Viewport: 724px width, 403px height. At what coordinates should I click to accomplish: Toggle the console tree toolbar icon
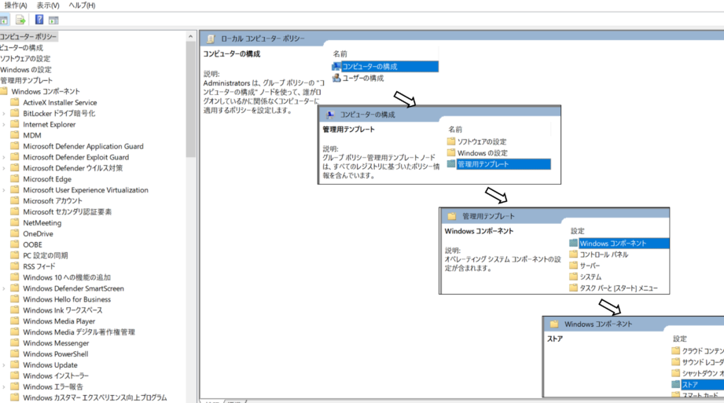pyautogui.click(x=4, y=20)
